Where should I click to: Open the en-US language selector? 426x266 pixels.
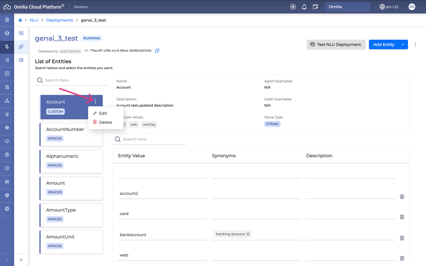[x=389, y=7]
